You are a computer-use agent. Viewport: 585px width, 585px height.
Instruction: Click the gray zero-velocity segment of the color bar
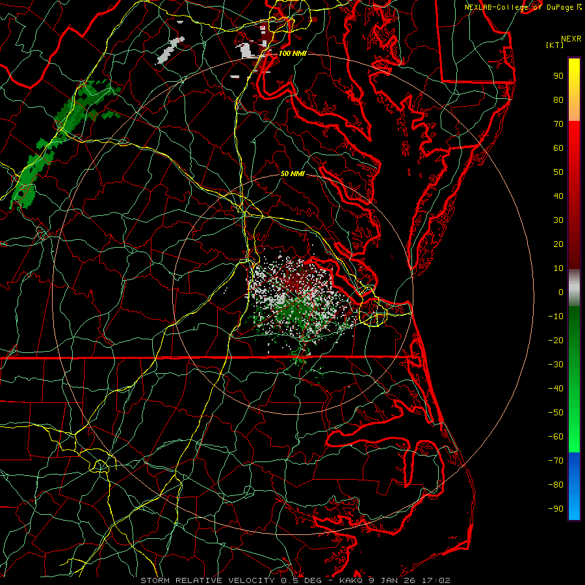[x=574, y=288]
